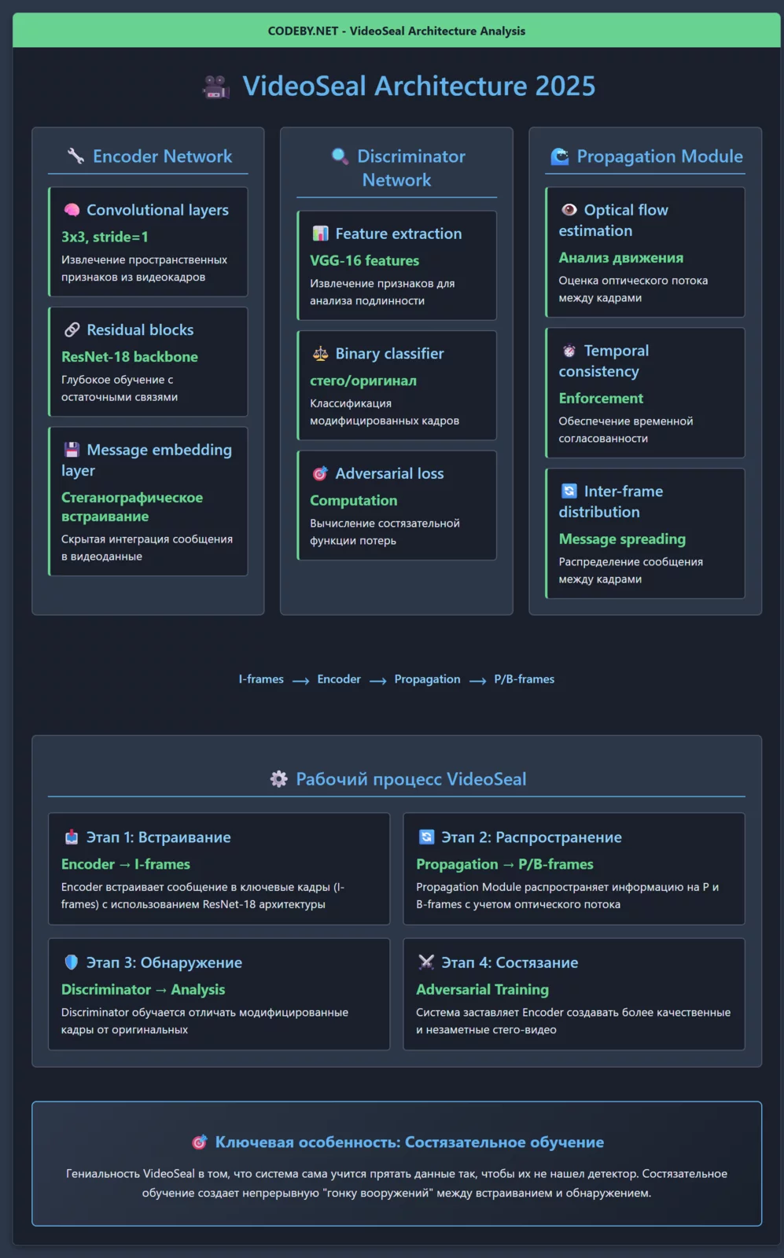The width and height of the screenshot is (784, 1258).
Task: Click the 'Этап 3: Обнаружение' heading text
Action: (164, 962)
